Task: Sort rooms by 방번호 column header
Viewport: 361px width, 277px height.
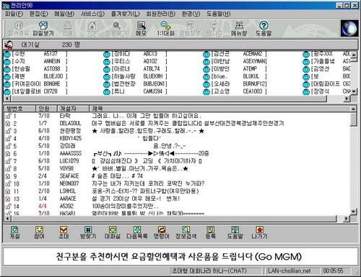Action: tap(20, 109)
